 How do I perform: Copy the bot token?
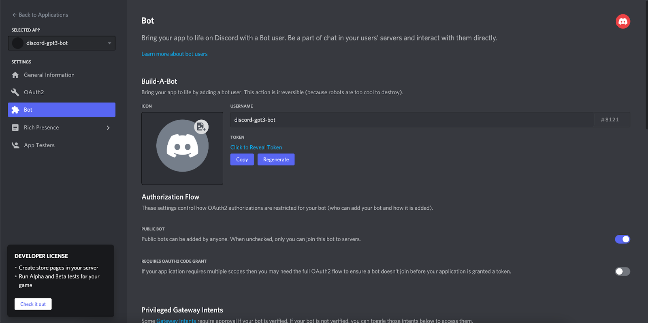pyautogui.click(x=242, y=159)
